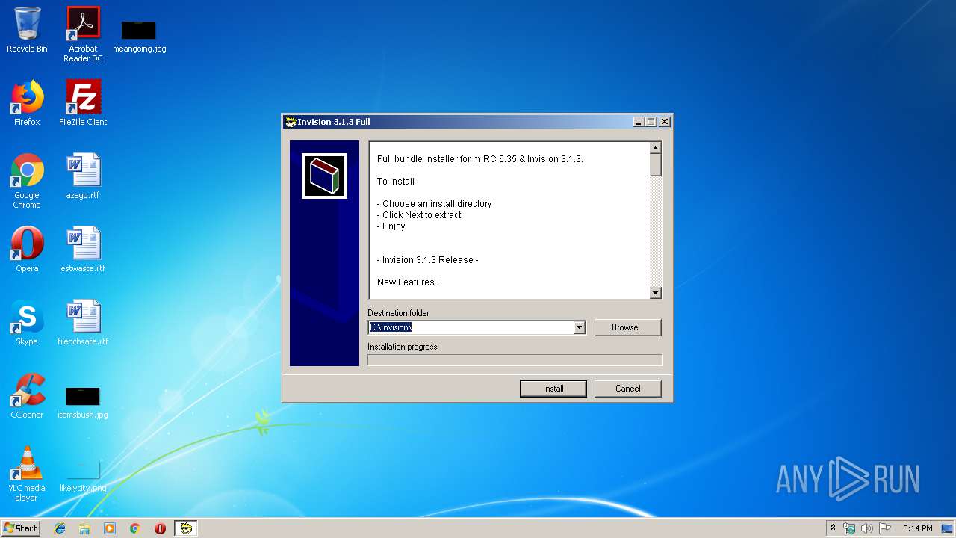The image size is (956, 538).
Task: Launch FileZilla Client shortcut
Action: click(x=83, y=103)
